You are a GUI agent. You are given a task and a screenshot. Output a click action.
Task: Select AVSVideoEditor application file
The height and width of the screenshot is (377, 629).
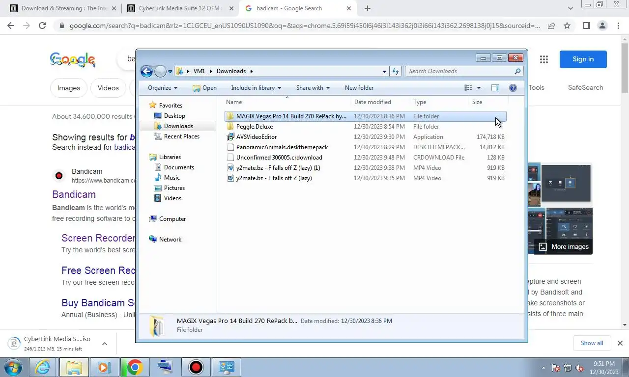[257, 137]
